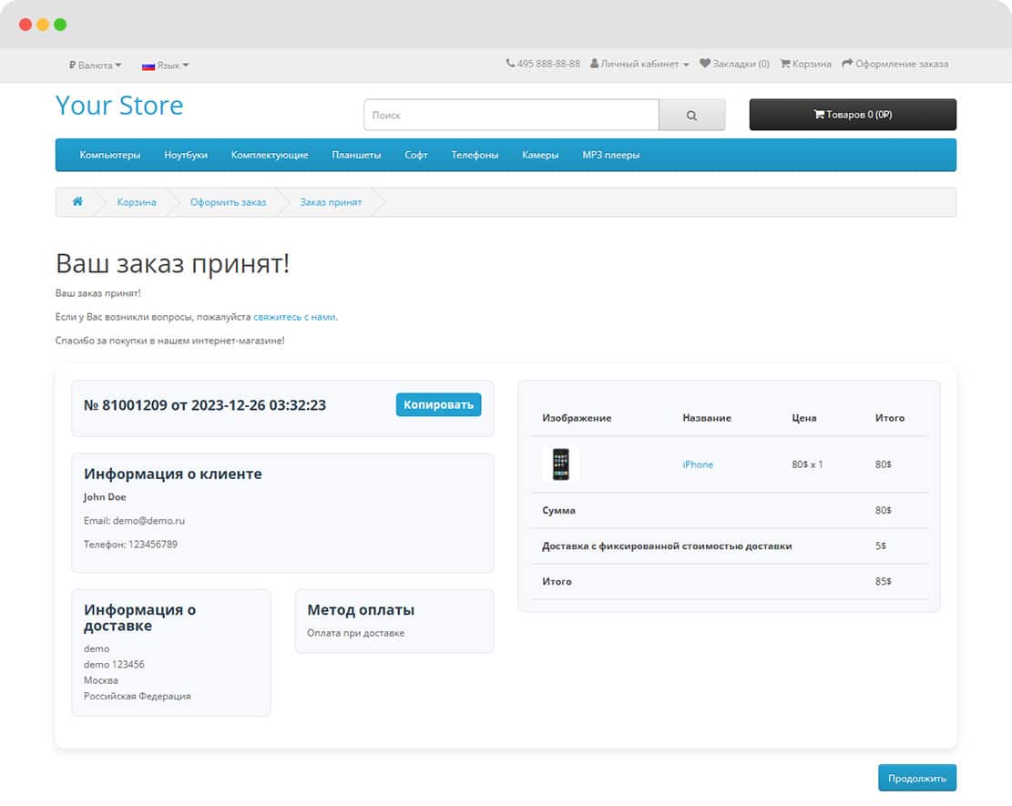This screenshot has width=1012, height=806.
Task: Click the Копировать order number button
Action: pyautogui.click(x=438, y=404)
